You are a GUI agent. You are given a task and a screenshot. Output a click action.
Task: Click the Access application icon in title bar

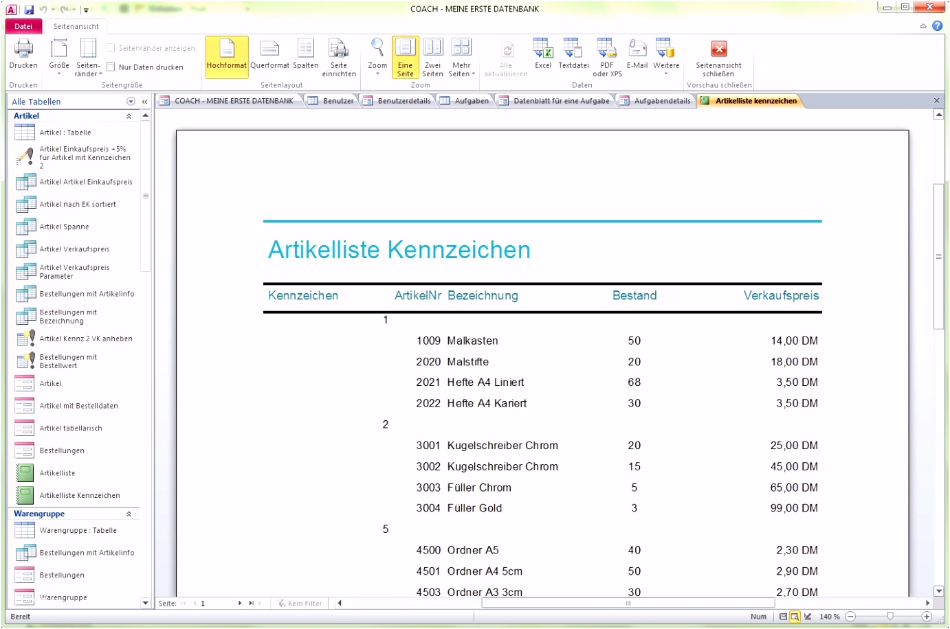[11, 10]
